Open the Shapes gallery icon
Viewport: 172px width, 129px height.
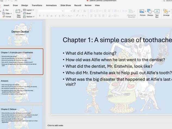click(x=149, y=11)
